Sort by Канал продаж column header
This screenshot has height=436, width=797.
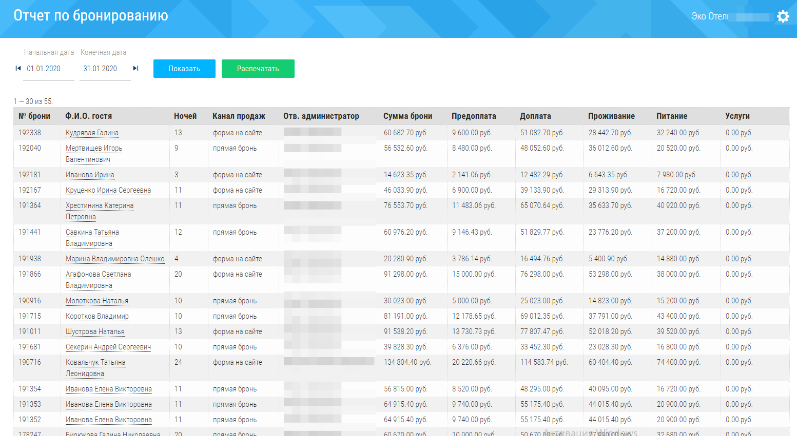239,116
